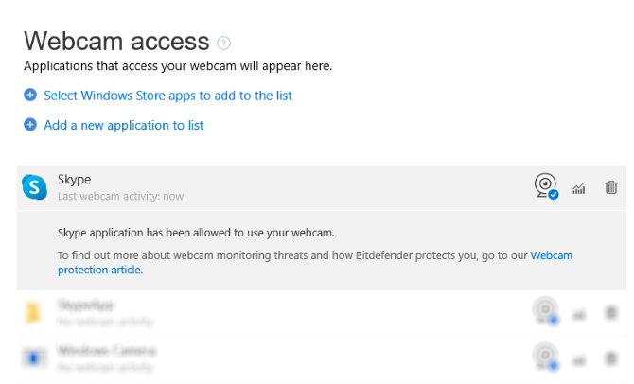Show usage statistics for folder-icon app row
This screenshot has height=384, width=634.
pyautogui.click(x=579, y=313)
